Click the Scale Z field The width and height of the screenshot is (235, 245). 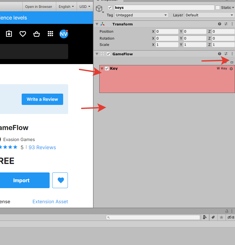pos(223,45)
